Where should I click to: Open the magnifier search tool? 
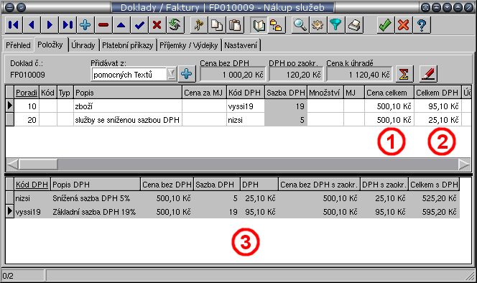tap(300, 24)
